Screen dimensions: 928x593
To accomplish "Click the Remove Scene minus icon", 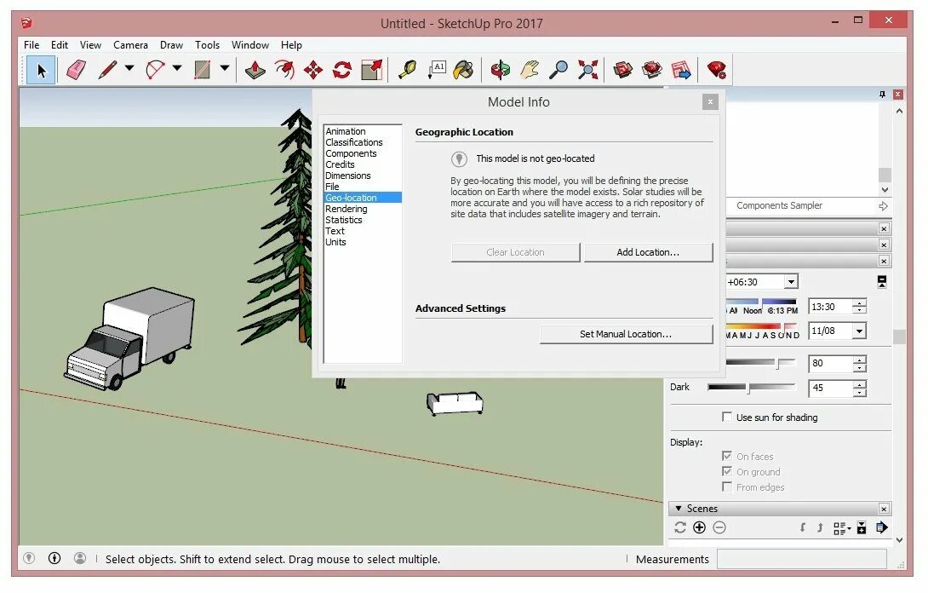I will [719, 528].
